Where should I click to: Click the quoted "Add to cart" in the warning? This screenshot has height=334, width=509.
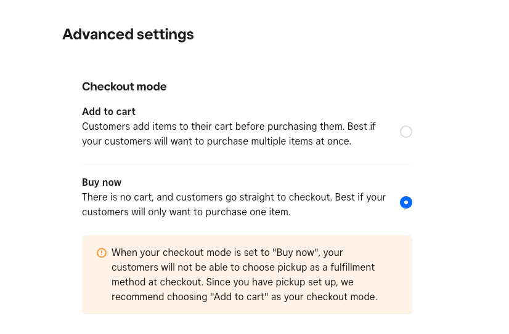point(239,296)
